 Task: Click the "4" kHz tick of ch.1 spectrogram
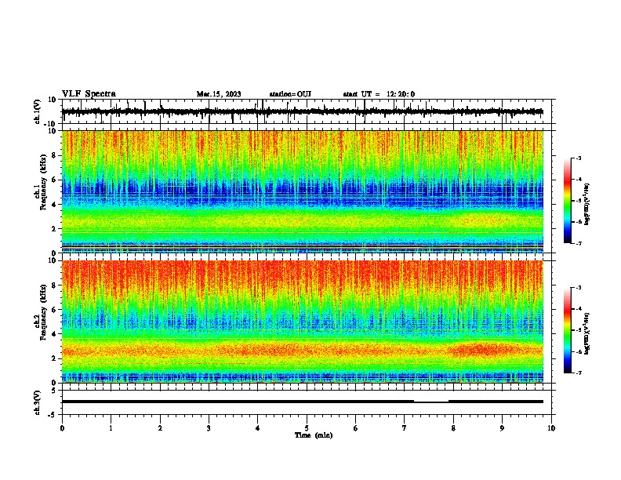[55, 205]
